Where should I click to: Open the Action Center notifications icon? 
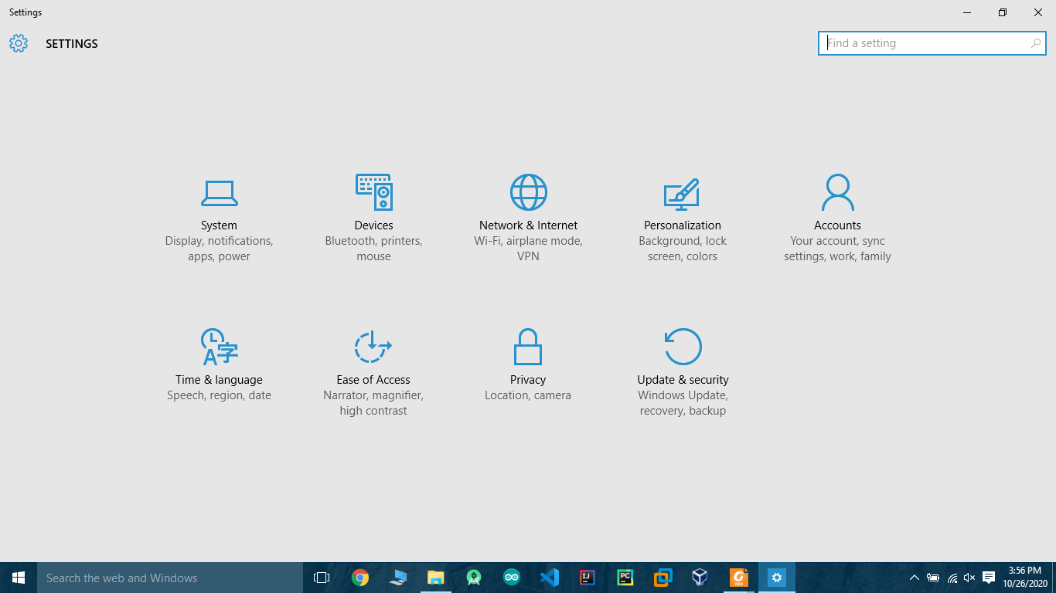pos(989,578)
